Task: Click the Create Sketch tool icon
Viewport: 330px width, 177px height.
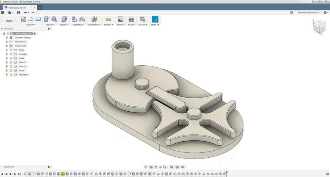Action: (24, 19)
